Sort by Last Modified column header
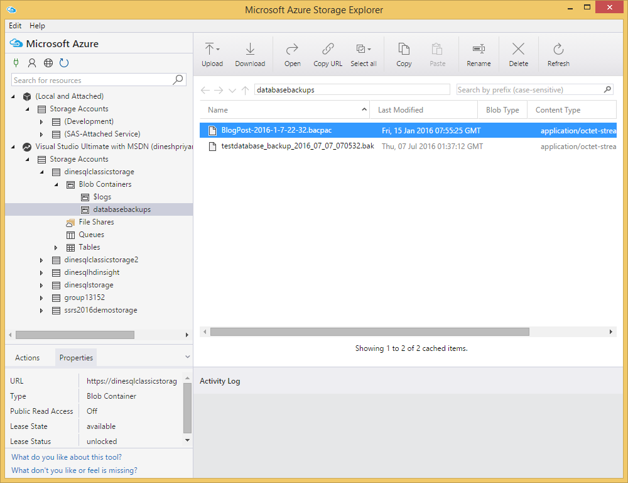 point(424,109)
